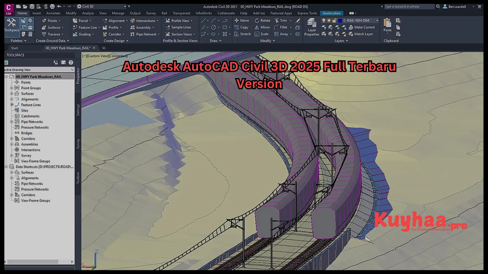Collapse the 00_HWY Park Meadows_RAIL drawing node

click(6, 77)
